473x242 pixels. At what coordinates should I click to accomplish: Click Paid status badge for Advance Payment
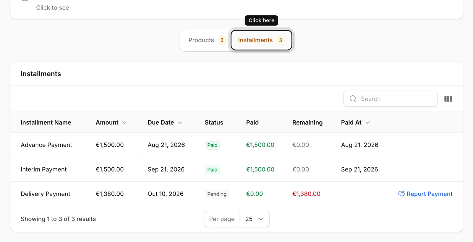click(212, 145)
